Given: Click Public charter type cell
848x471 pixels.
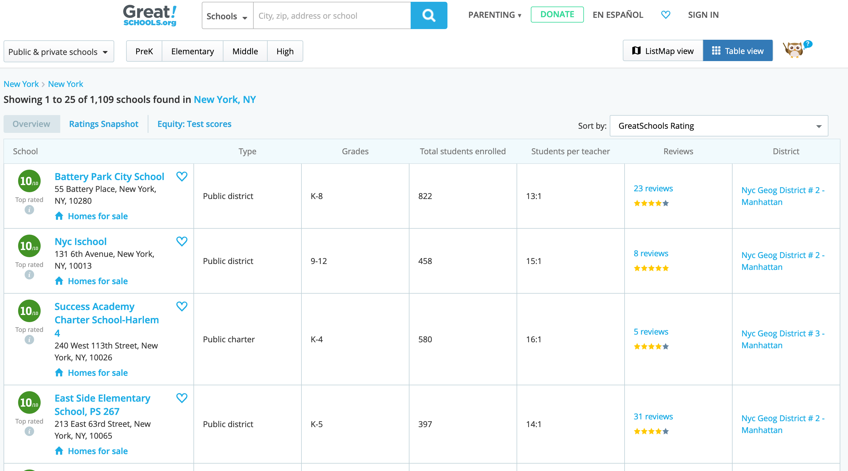Looking at the screenshot, I should (x=247, y=339).
